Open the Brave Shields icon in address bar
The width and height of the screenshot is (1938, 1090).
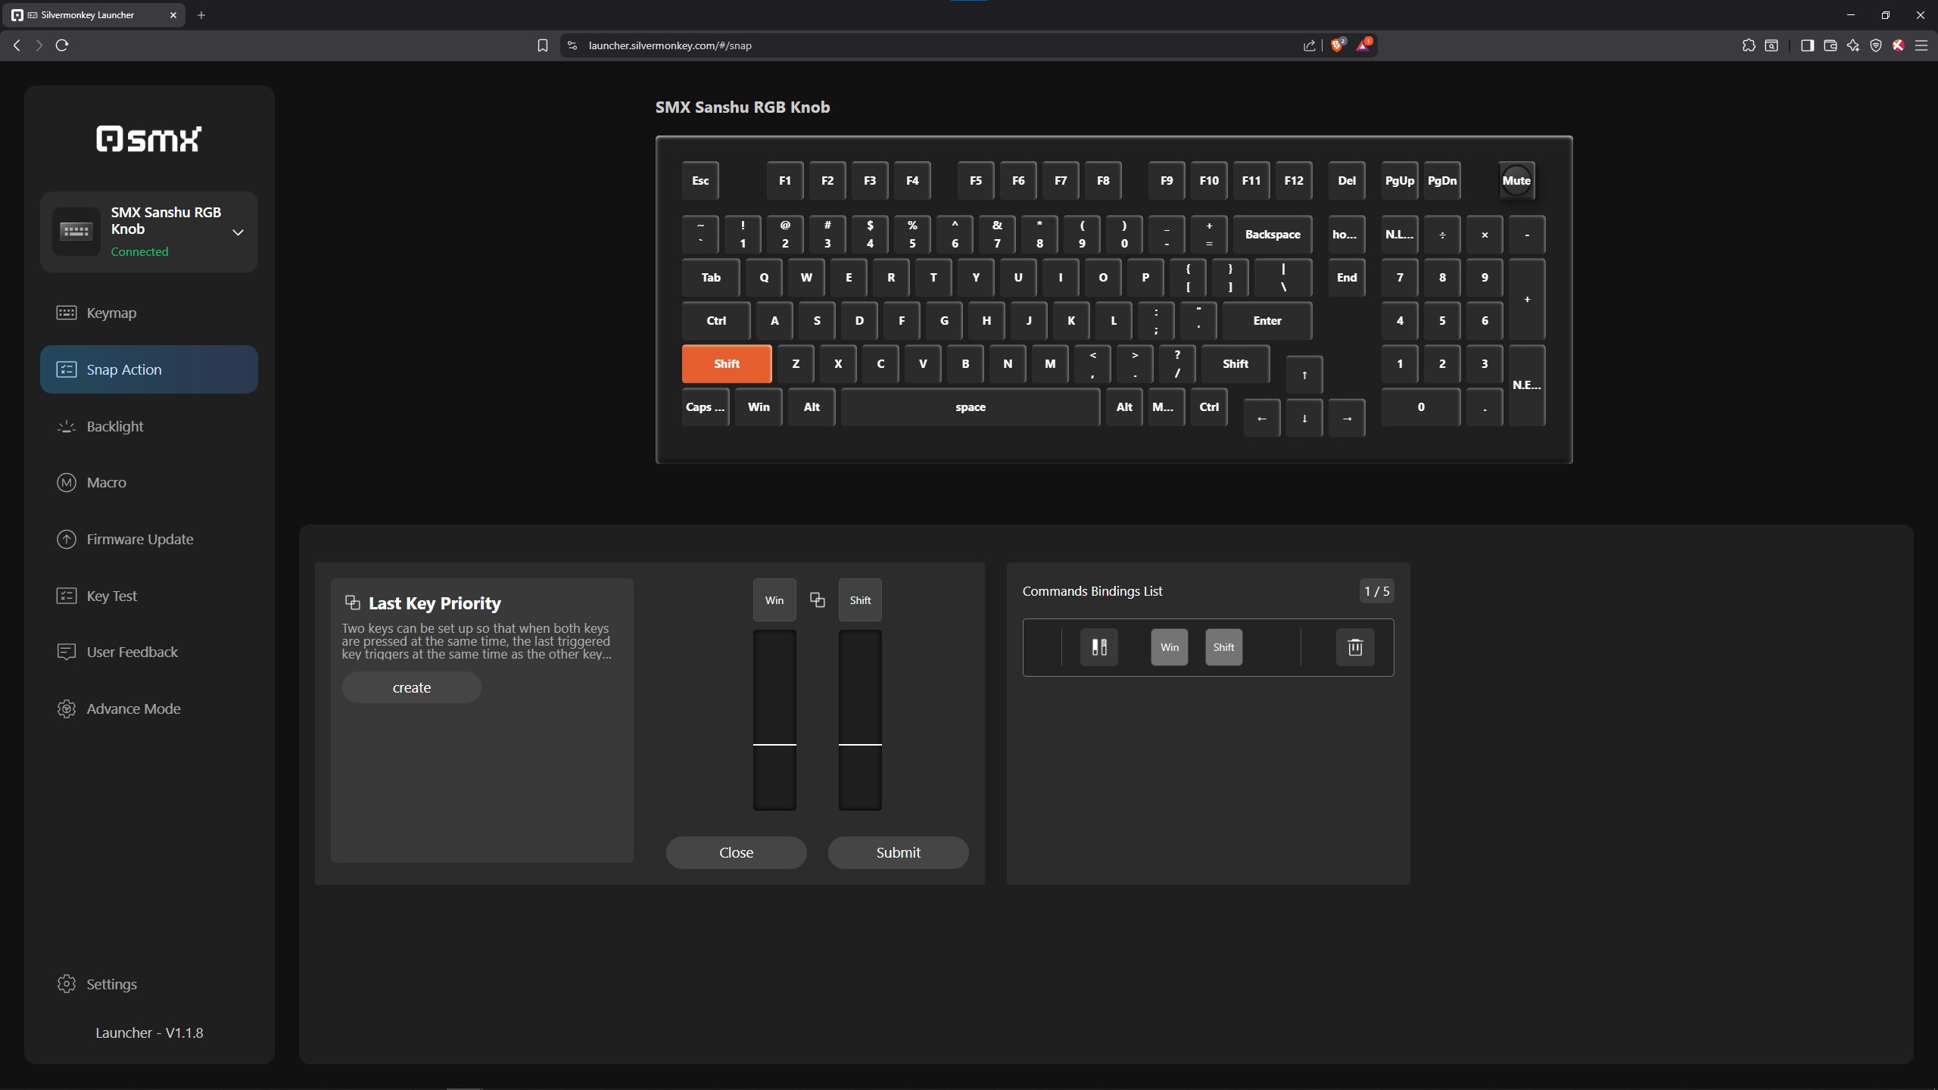[1337, 45]
